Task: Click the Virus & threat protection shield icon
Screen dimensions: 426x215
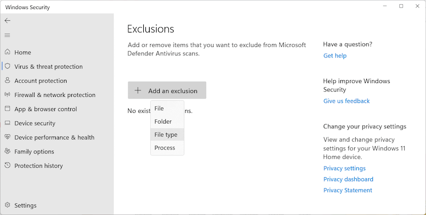Action: pos(7,66)
